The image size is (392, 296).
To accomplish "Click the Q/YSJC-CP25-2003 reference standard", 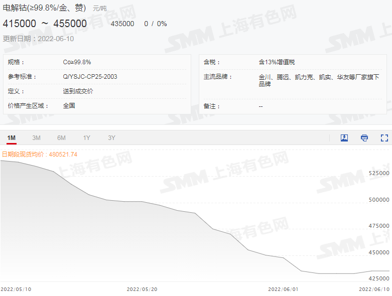I will coord(90,77).
